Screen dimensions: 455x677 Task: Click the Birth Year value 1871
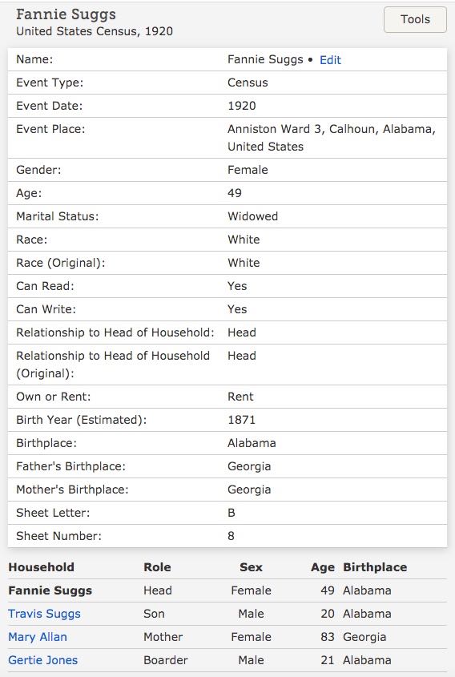tap(241, 420)
